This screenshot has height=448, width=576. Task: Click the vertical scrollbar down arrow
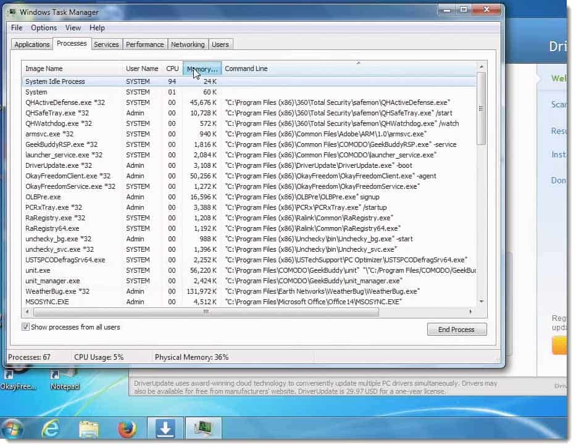[481, 302]
